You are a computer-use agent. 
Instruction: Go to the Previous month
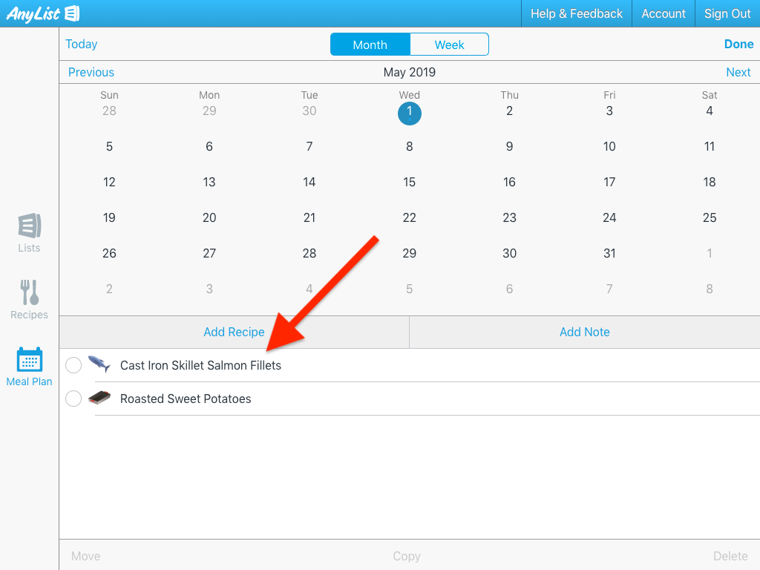91,72
